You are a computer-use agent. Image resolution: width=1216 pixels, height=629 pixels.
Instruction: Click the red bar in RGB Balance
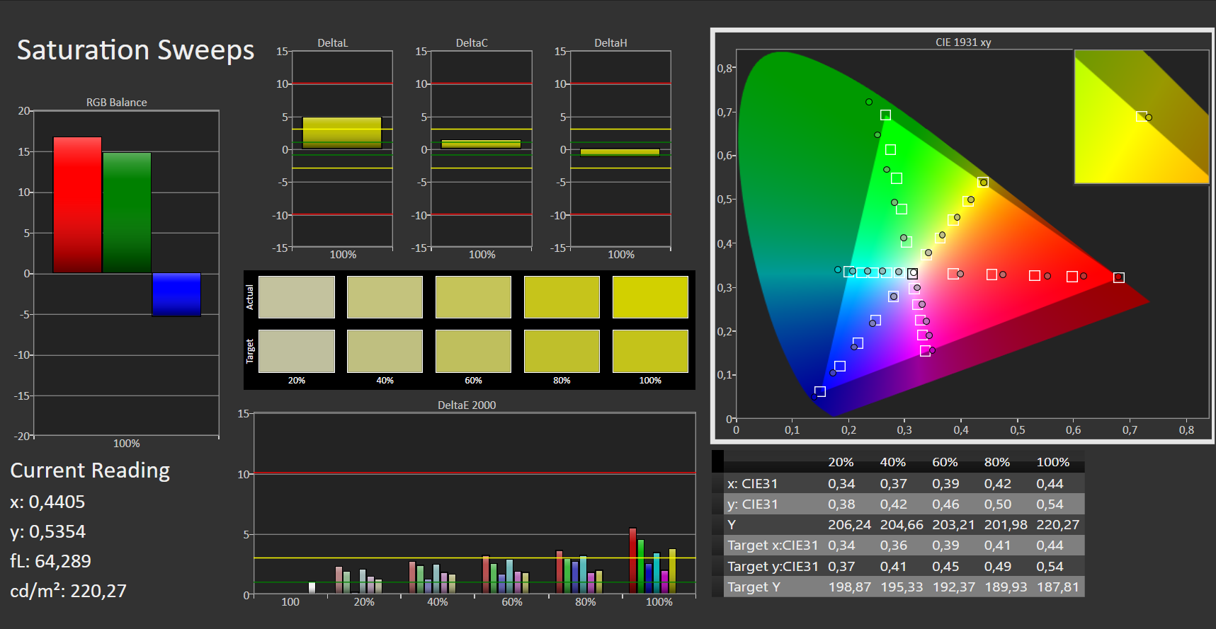[77, 205]
